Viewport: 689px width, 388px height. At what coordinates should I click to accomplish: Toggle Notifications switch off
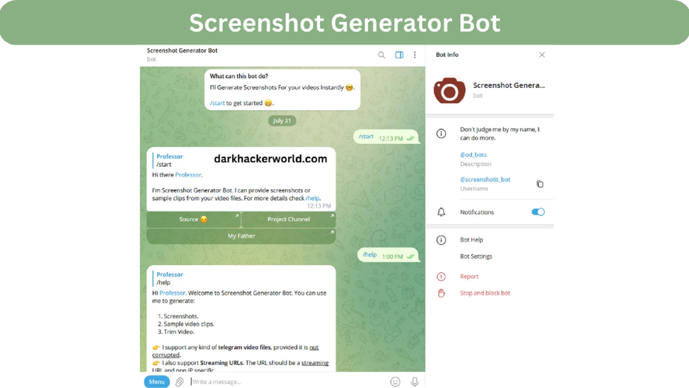click(538, 212)
